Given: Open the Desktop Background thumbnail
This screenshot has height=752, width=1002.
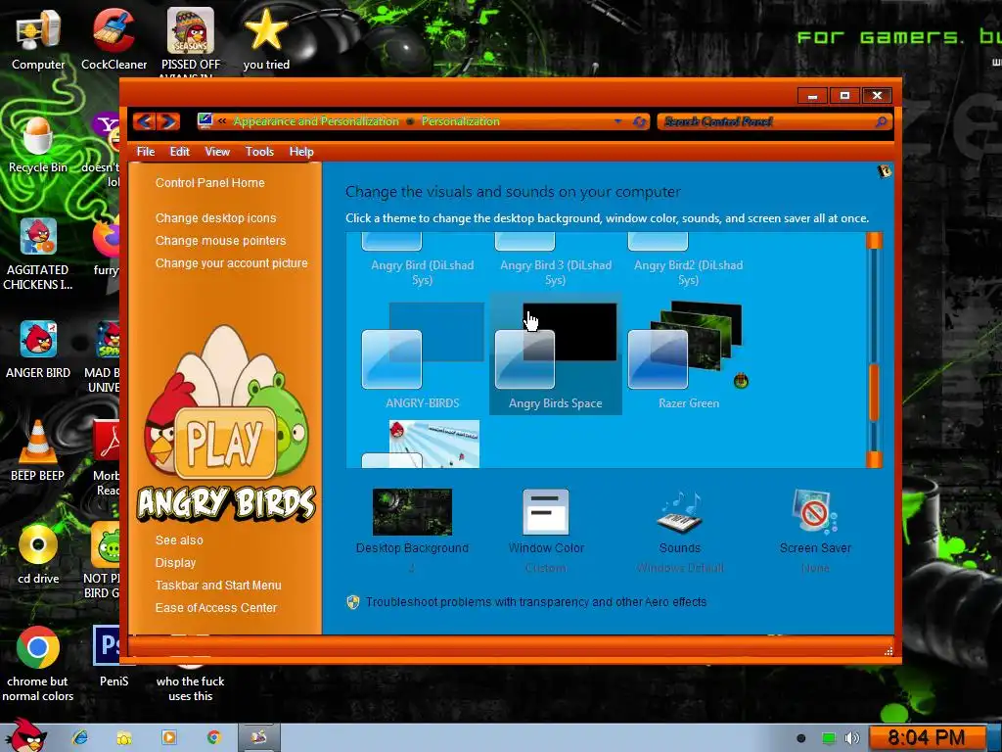Looking at the screenshot, I should [412, 512].
